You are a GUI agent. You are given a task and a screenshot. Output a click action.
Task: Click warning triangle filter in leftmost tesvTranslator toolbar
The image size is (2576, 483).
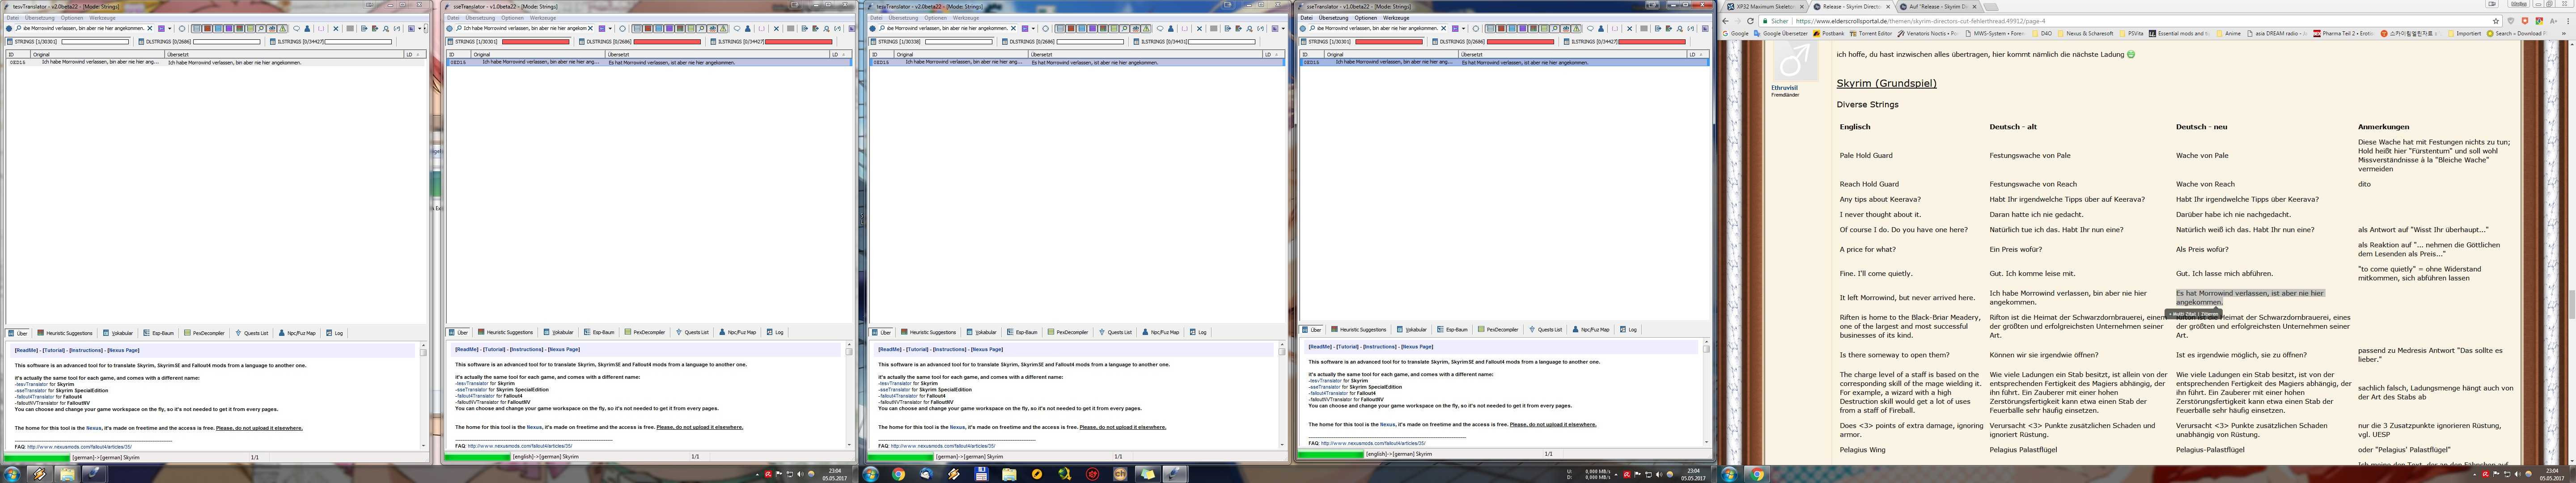tap(282, 28)
